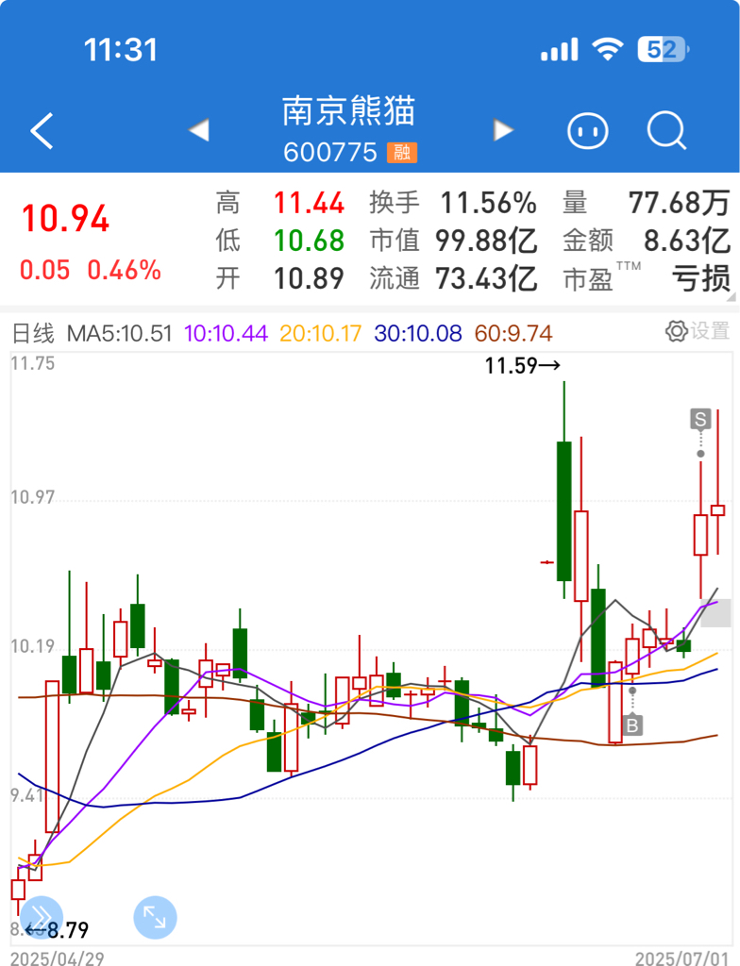
Task: Tap the S sell marker
Action: click(x=700, y=419)
